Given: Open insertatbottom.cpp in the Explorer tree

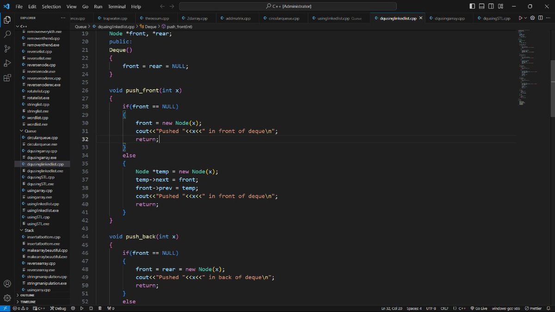Looking at the screenshot, I should 42,237.
